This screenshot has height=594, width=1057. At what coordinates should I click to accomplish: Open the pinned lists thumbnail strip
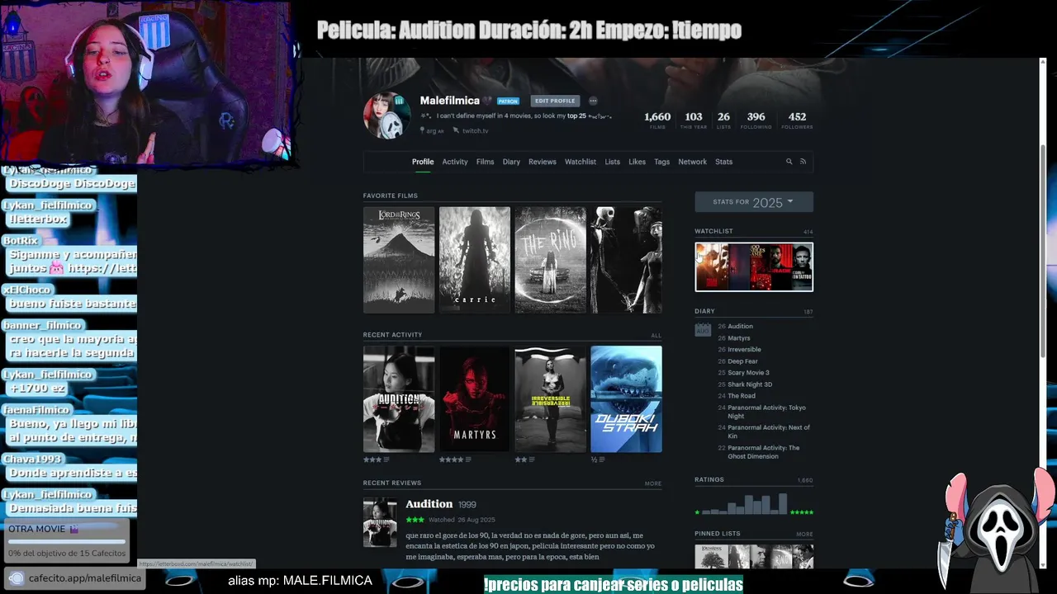754,557
